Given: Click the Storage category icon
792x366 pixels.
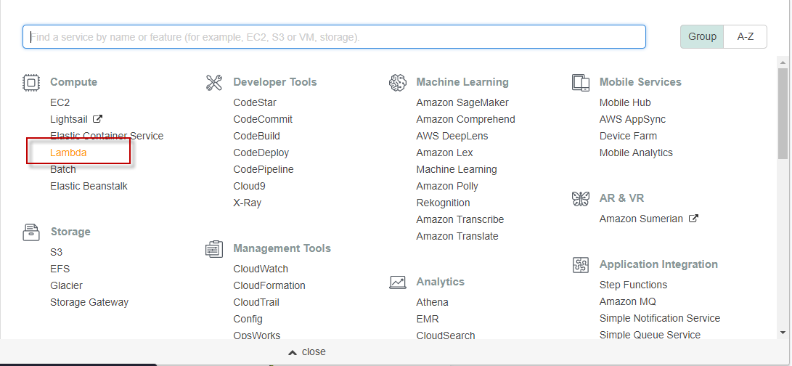Looking at the screenshot, I should (30, 232).
